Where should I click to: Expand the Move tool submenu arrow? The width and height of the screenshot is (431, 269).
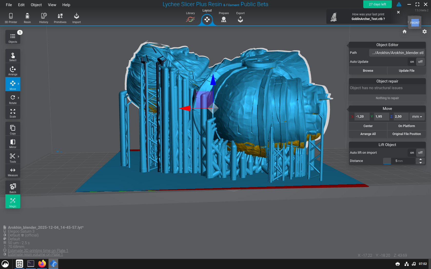tap(19, 84)
